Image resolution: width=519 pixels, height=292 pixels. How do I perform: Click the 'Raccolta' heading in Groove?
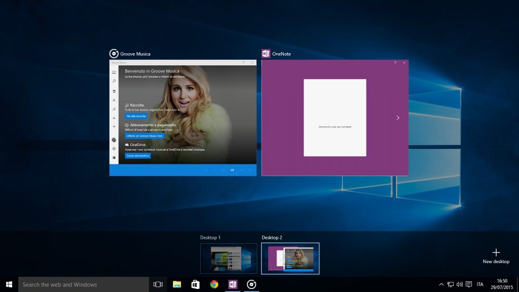(x=137, y=105)
